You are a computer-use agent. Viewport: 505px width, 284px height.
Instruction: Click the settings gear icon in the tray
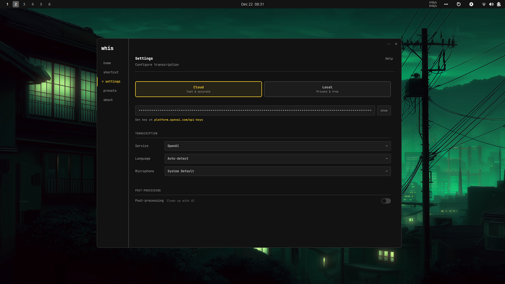471,4
